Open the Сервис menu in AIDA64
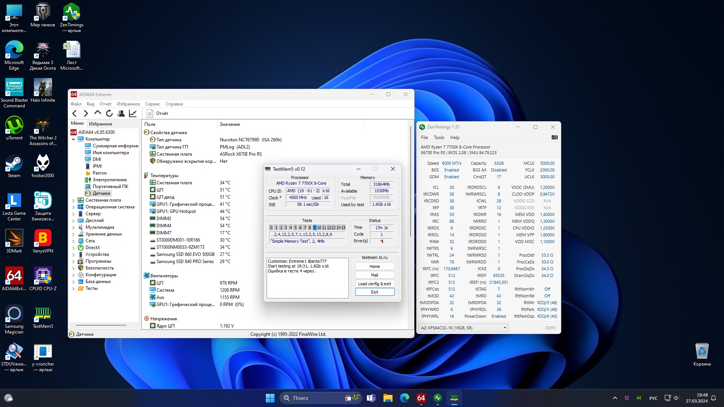This screenshot has width=724, height=407. [152, 104]
